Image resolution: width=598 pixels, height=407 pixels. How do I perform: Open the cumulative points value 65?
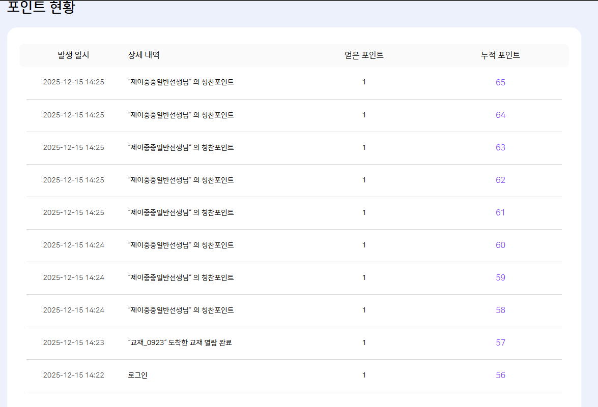[500, 82]
